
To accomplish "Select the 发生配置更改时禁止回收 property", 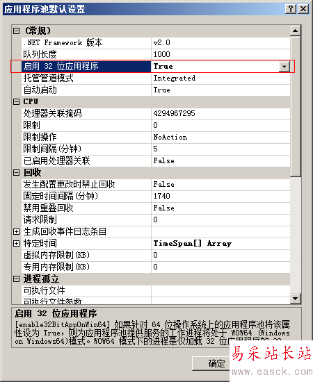I will pos(86,185).
